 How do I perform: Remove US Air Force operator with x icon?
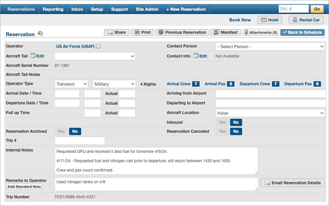pos(98,46)
